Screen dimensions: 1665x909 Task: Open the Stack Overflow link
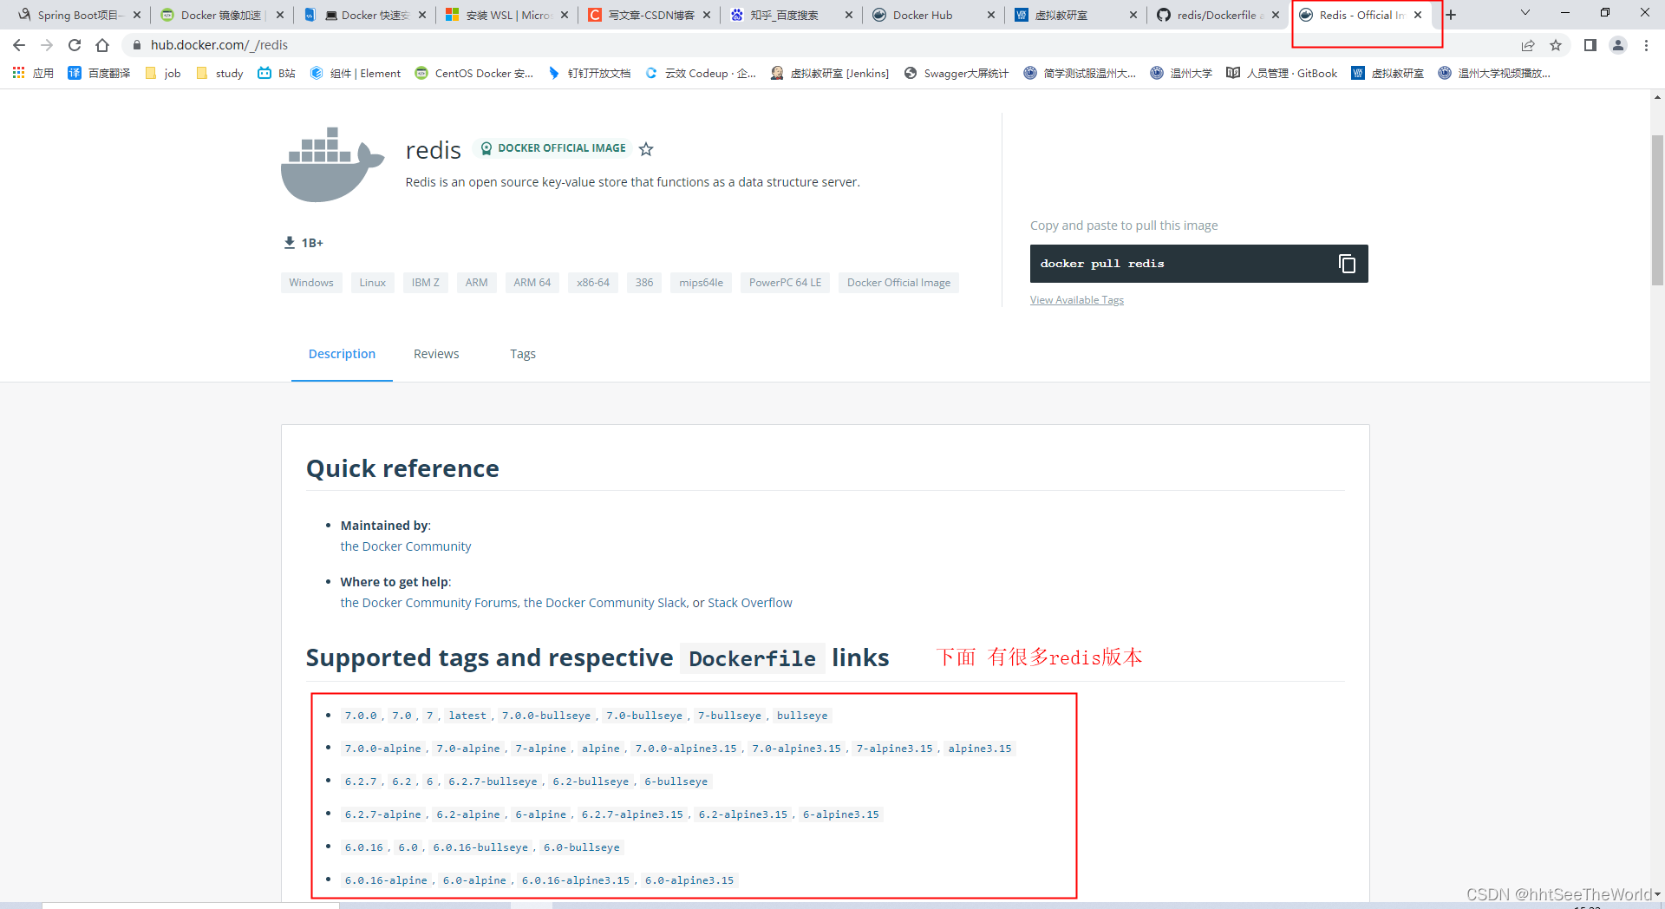tap(750, 603)
